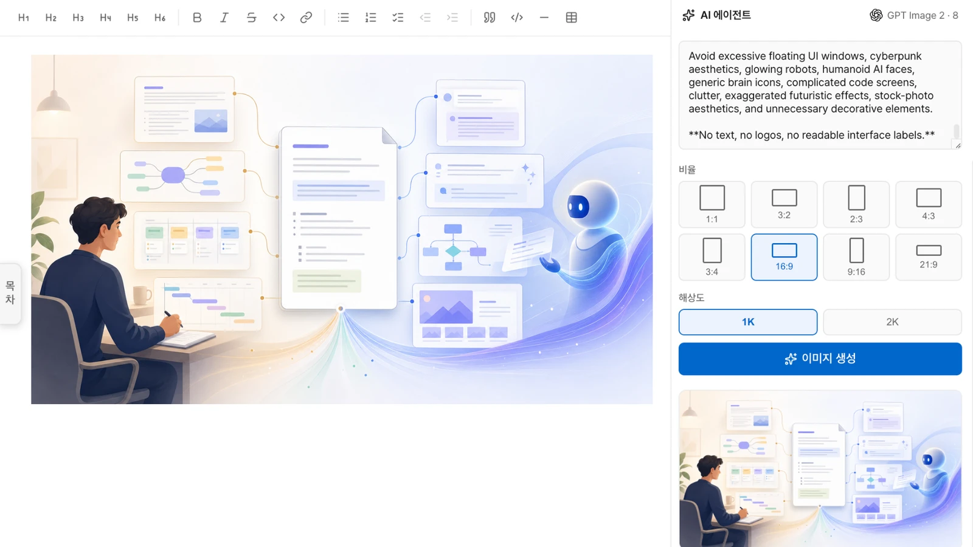Viewport: 973px width, 547px height.
Task: Insert a horizontal rule
Action: 544,18
